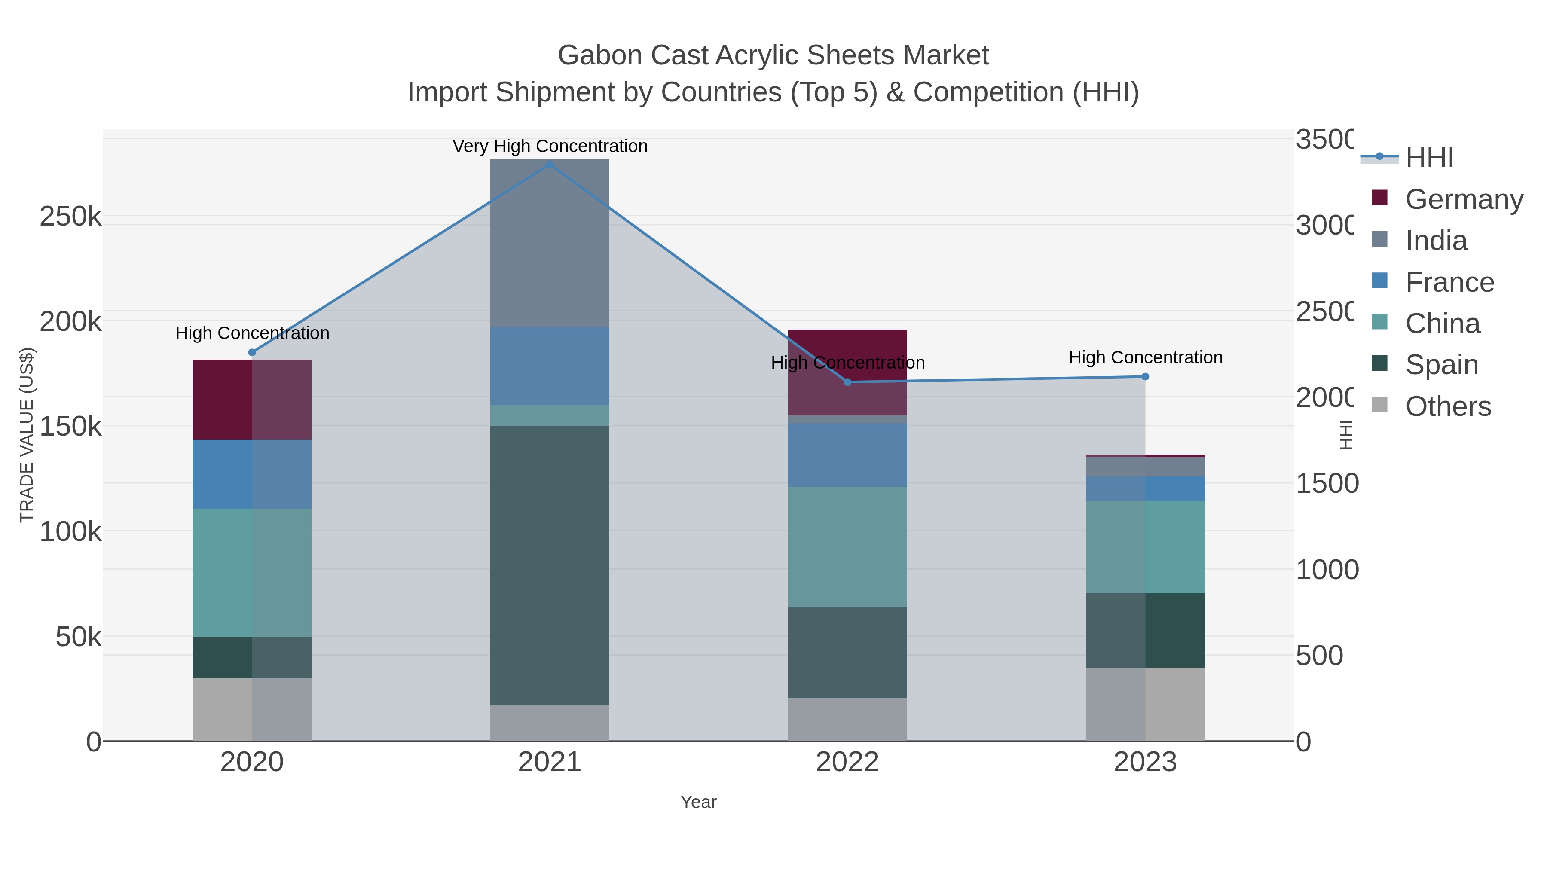Click the 2021 Others bar segment
1547x870 pixels.
550,723
